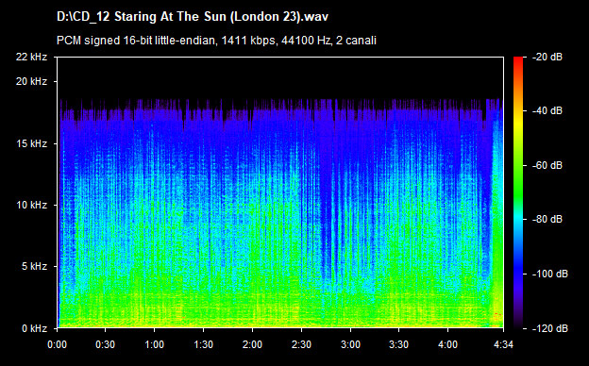Screen dimensions: 589x366
Task: Click the 10 kHz axis label
Action: [31, 206]
